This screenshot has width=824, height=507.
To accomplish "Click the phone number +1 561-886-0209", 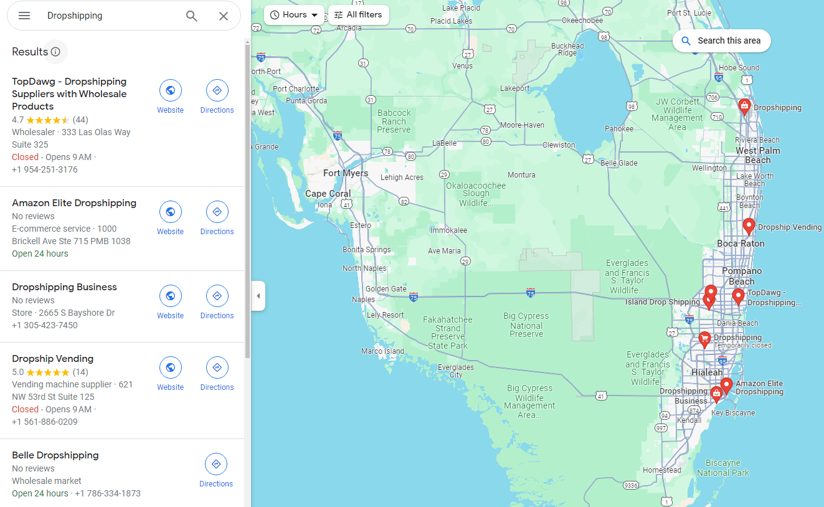I will [45, 422].
